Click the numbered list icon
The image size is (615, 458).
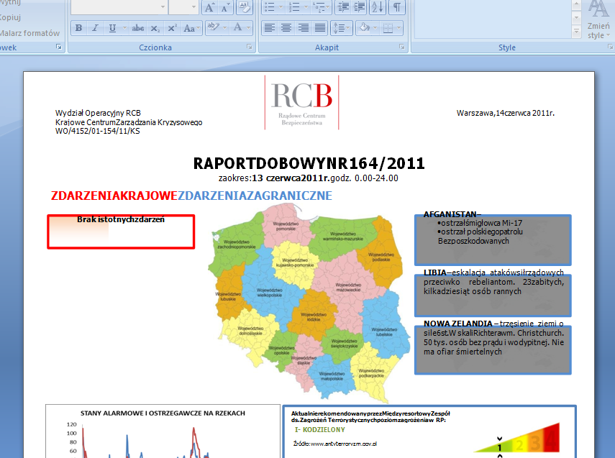[x=293, y=7]
